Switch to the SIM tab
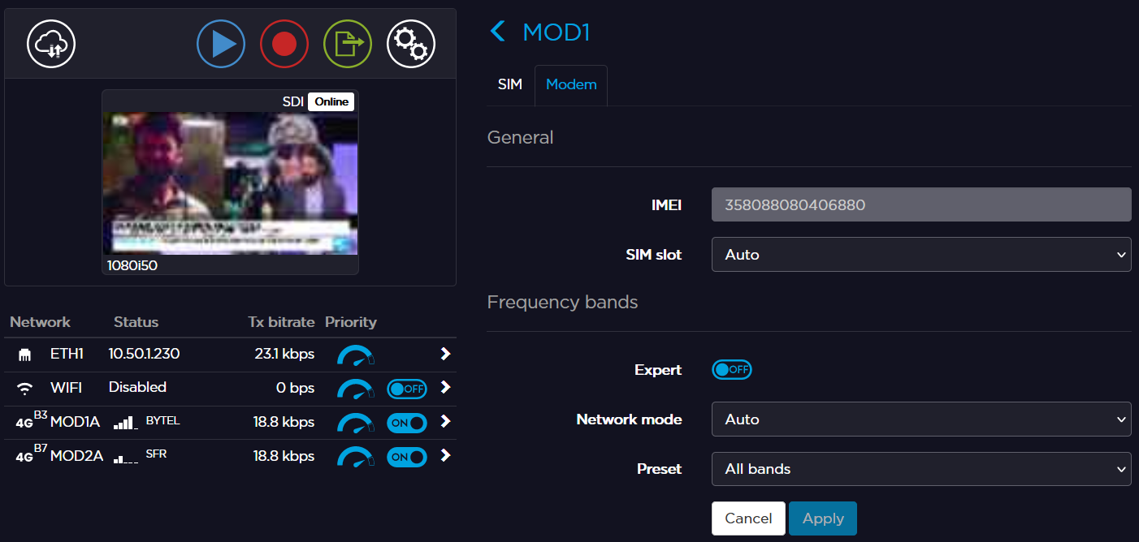This screenshot has width=1139, height=542. click(x=510, y=84)
